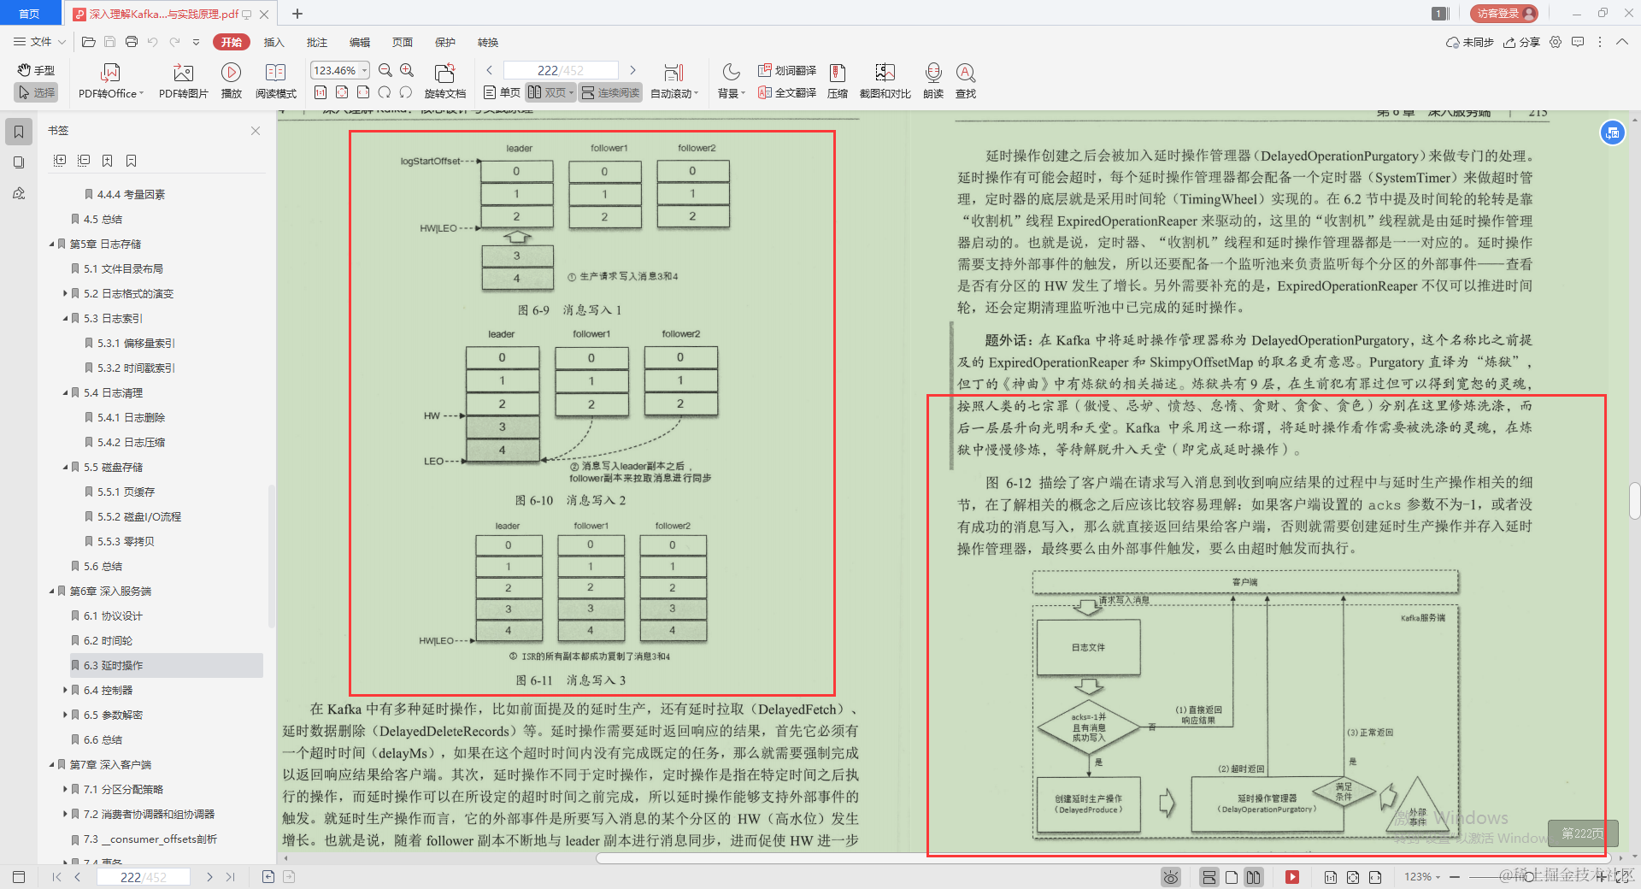Image resolution: width=1641 pixels, height=889 pixels.
Task: Switch to the 插入 ribbon tab
Action: click(273, 42)
